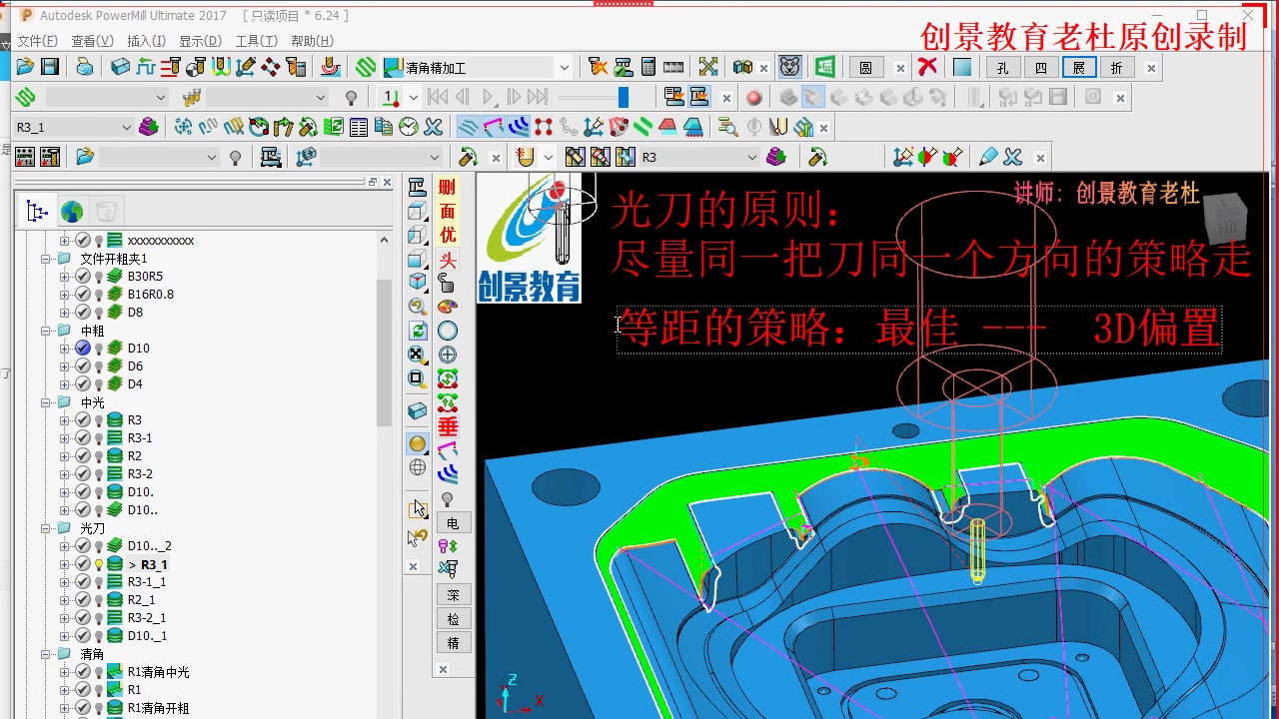
Task: Click the 四 button
Action: pyautogui.click(x=1041, y=67)
